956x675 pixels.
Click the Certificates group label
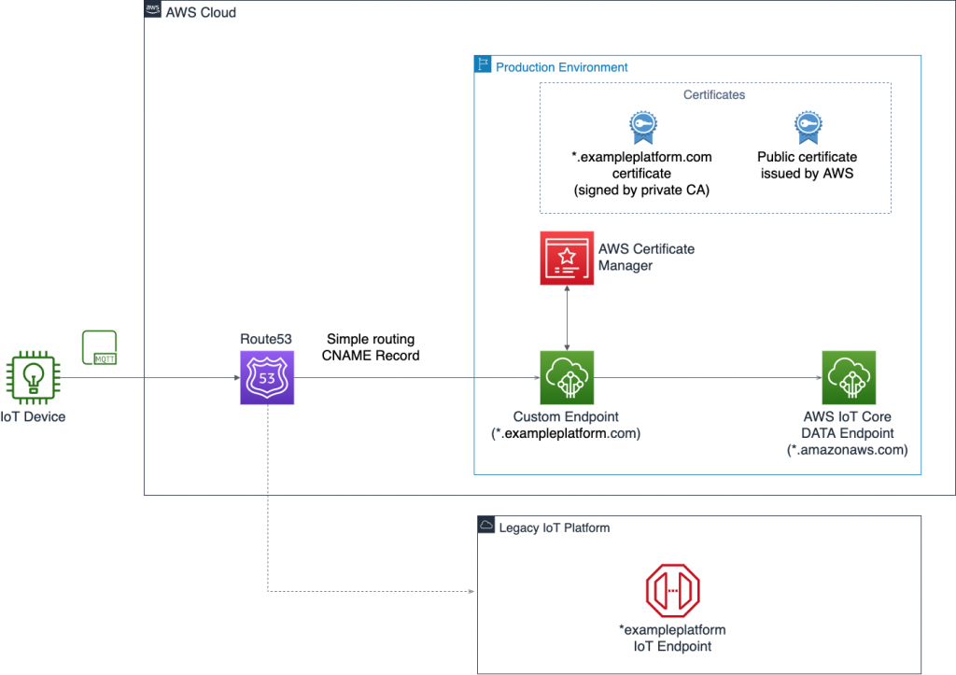click(x=713, y=94)
